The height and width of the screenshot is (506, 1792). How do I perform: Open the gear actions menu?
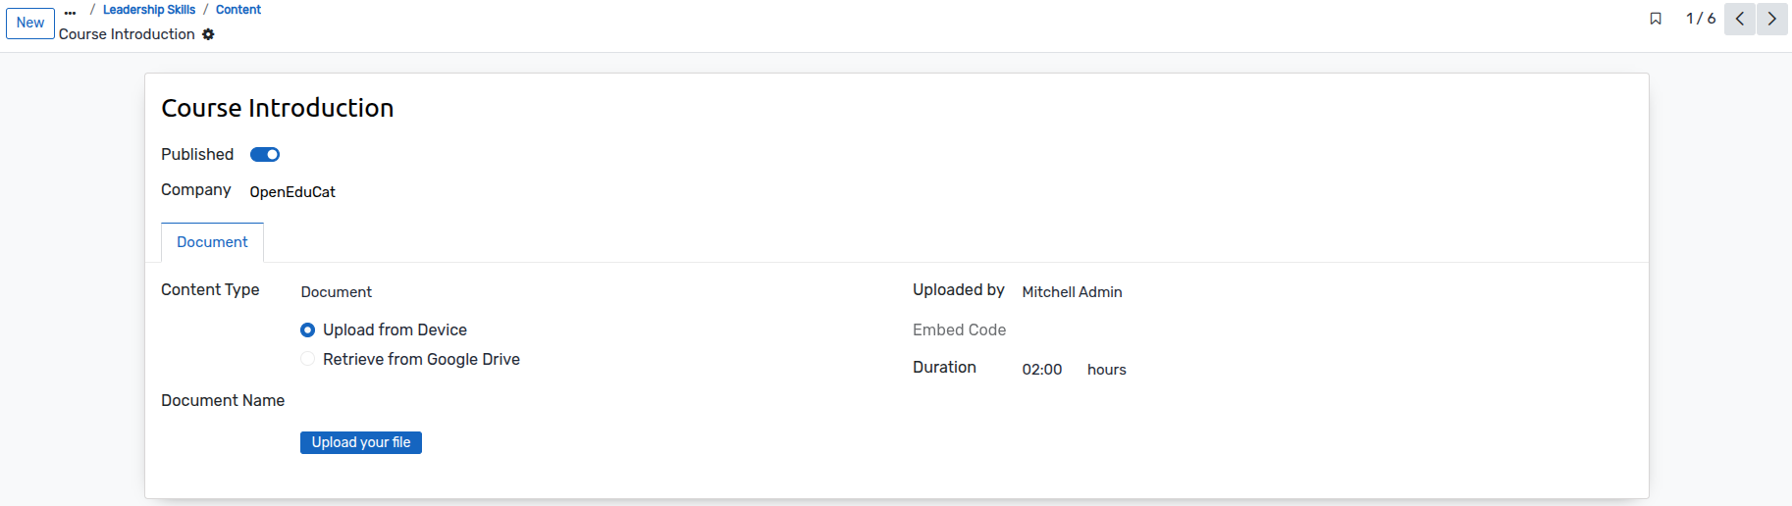coord(208,34)
